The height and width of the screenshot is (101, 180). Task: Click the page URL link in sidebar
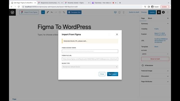[x=161, y=40]
